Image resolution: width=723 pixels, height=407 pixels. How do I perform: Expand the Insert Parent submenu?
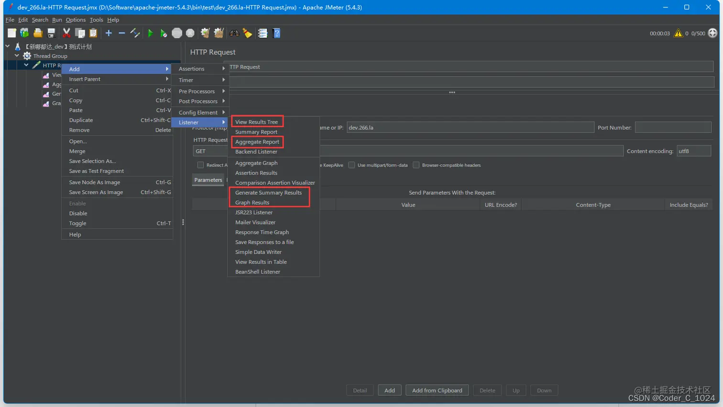117,79
